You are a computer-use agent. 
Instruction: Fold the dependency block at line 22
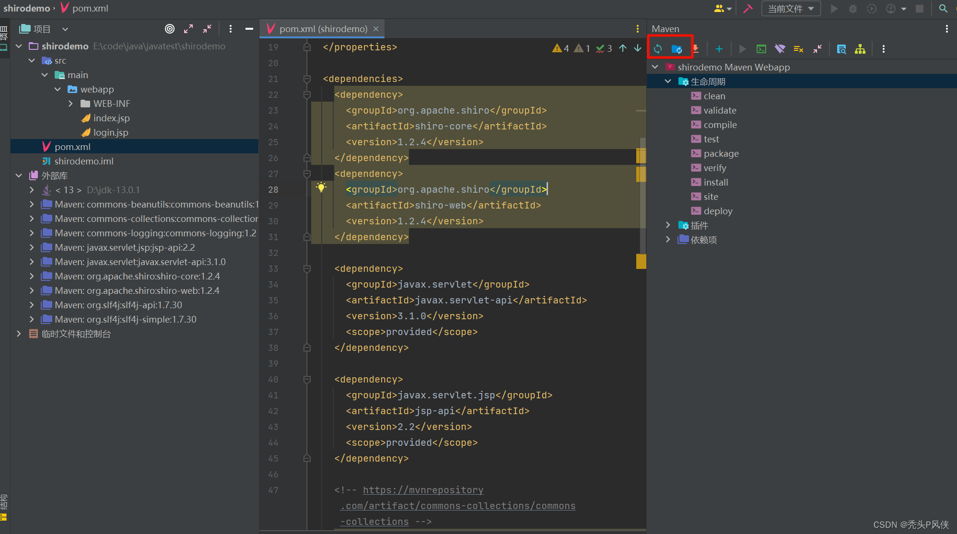307,94
